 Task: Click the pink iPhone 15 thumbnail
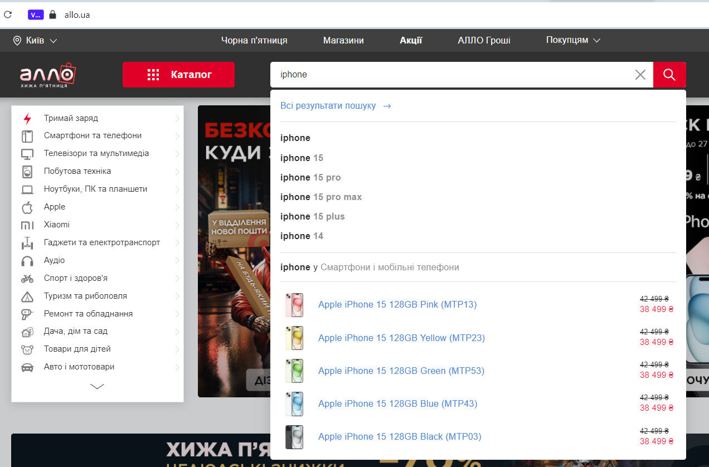point(294,305)
